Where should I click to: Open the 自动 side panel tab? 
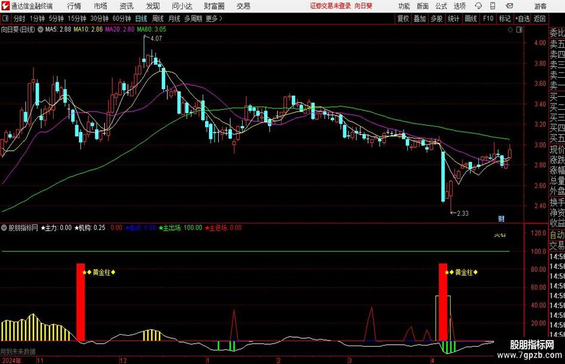(x=557, y=235)
